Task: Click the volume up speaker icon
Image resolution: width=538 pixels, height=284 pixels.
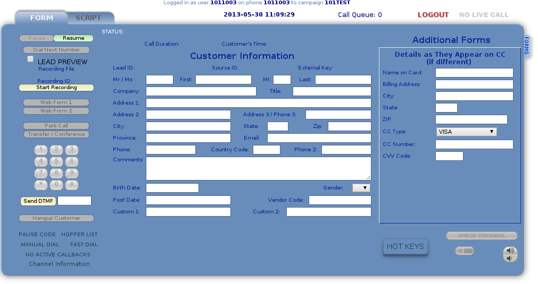Action: (x=510, y=251)
